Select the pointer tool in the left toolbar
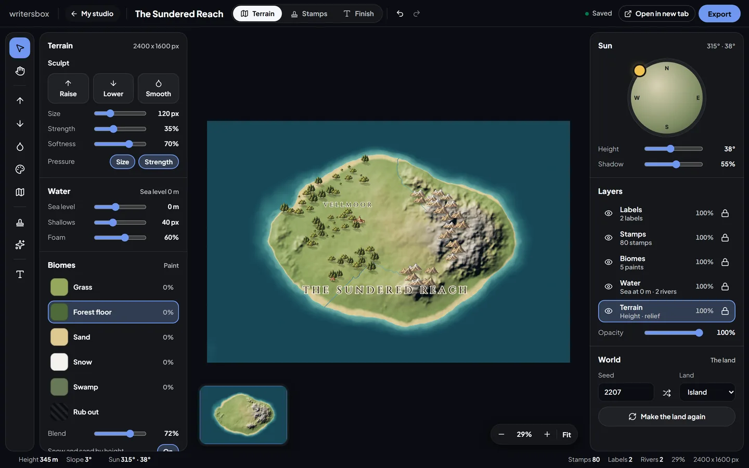The width and height of the screenshot is (749, 468). tap(20, 48)
